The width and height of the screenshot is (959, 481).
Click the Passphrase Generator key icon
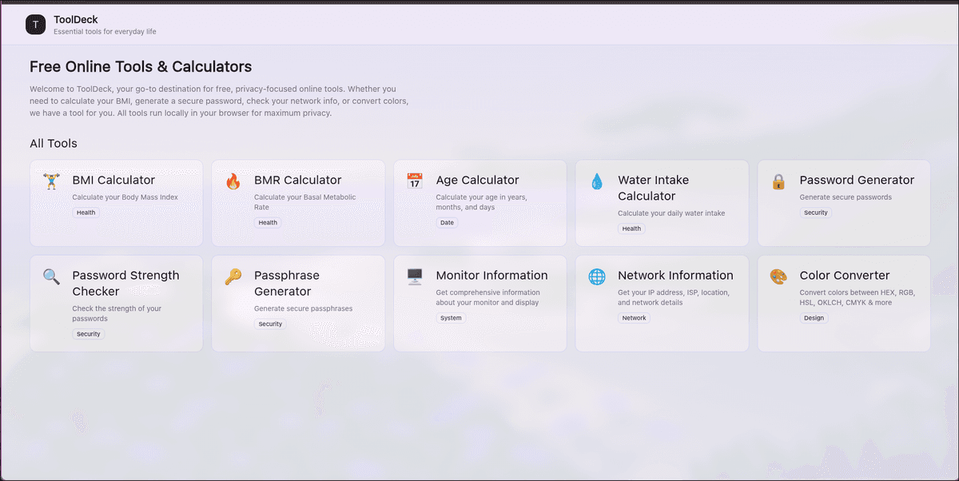pyautogui.click(x=232, y=276)
